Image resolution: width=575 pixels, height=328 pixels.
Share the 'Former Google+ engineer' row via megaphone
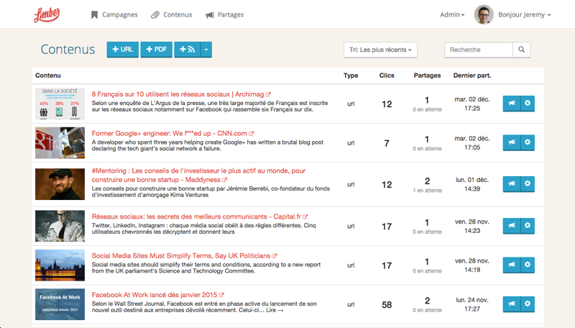click(512, 142)
